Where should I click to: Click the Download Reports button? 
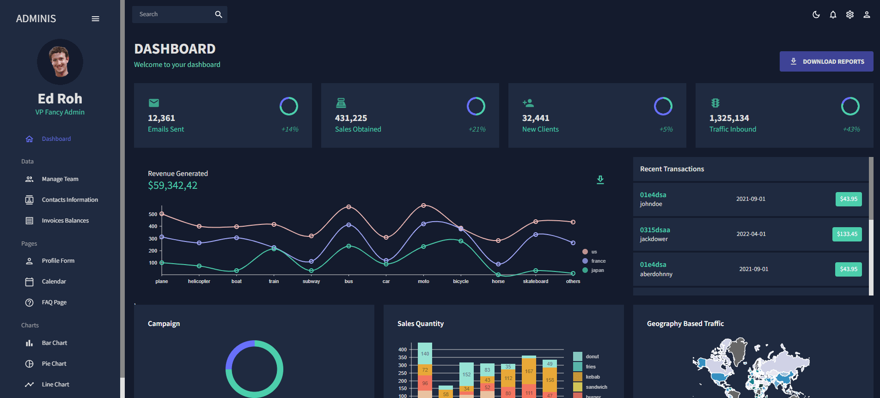pyautogui.click(x=826, y=61)
